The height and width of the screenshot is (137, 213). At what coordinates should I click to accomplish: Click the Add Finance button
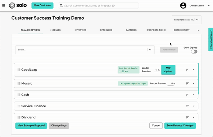tap(169, 50)
